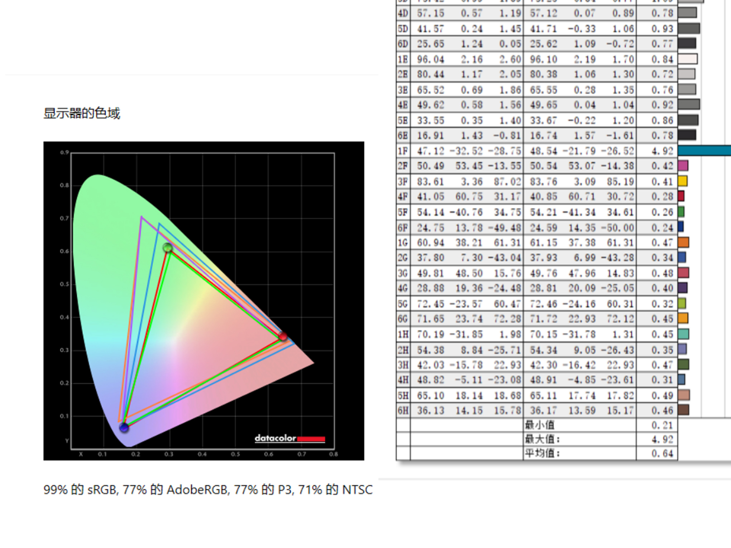The width and height of the screenshot is (731, 548).
Task: Click the sRGB coverage caption below chart
Action: pos(208,489)
